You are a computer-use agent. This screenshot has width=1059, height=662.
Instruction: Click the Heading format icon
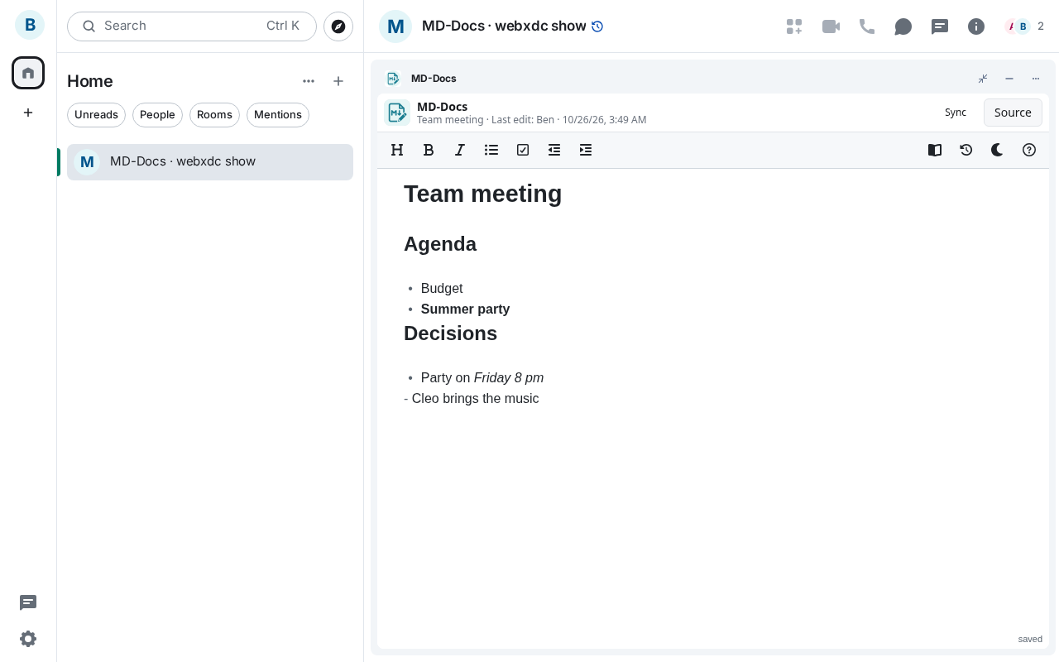point(397,150)
